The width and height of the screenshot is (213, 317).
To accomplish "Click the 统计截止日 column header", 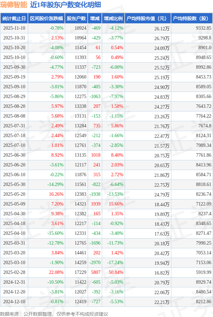I will 14,19.
